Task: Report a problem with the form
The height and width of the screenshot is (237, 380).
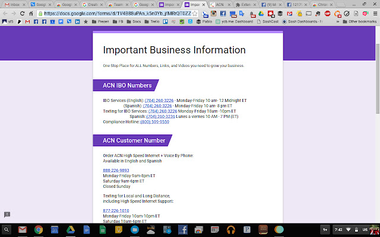Action: coord(7,214)
